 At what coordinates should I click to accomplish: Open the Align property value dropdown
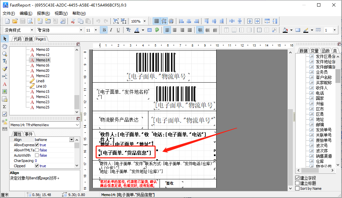(x=71, y=140)
